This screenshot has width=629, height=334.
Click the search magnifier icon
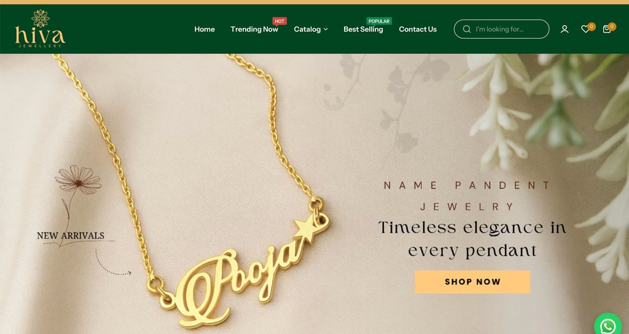pyautogui.click(x=467, y=29)
